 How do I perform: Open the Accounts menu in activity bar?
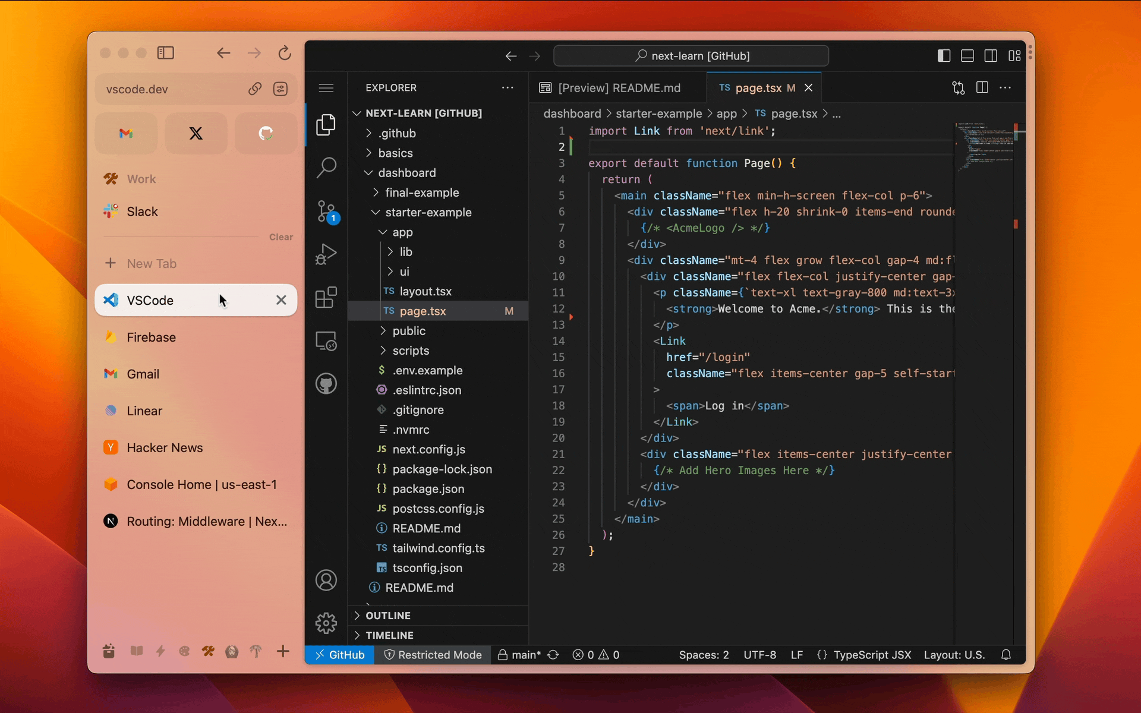click(x=326, y=580)
